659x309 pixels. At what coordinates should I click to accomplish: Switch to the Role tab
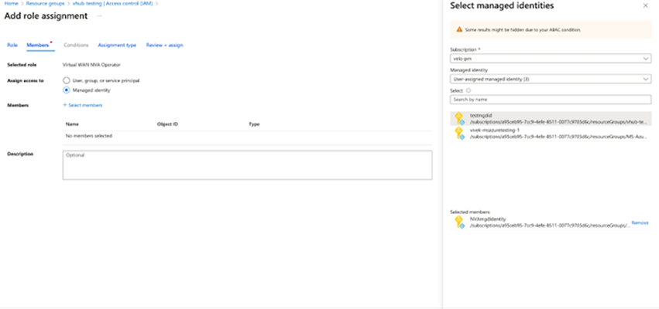click(x=12, y=46)
